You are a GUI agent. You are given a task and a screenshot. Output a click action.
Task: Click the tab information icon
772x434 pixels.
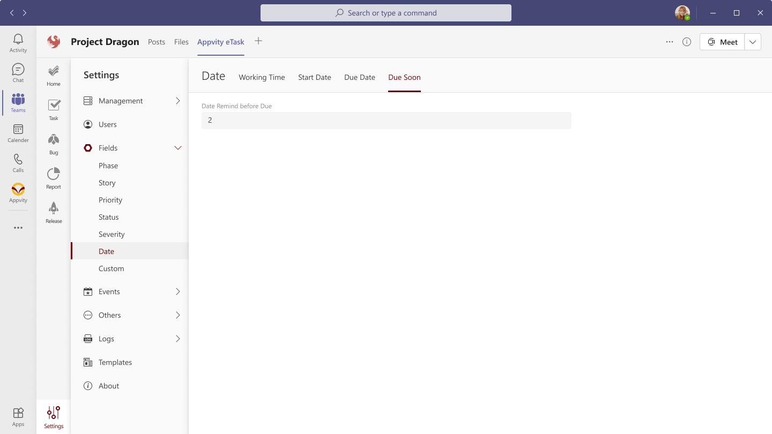coord(687,42)
